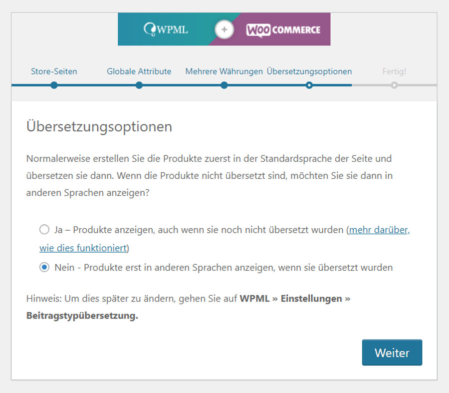449x393 pixels.
Task: Click the Globale Attribute progress dot
Action: tap(139, 85)
